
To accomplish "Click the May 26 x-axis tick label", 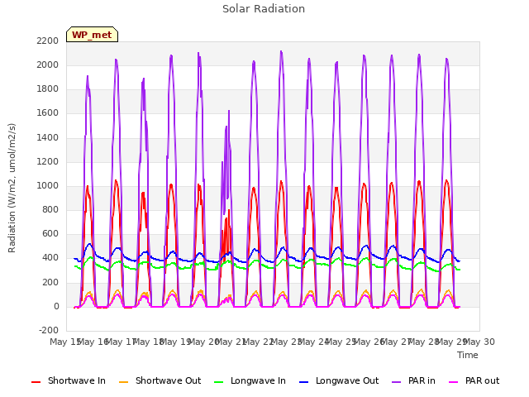I will 369,342.
